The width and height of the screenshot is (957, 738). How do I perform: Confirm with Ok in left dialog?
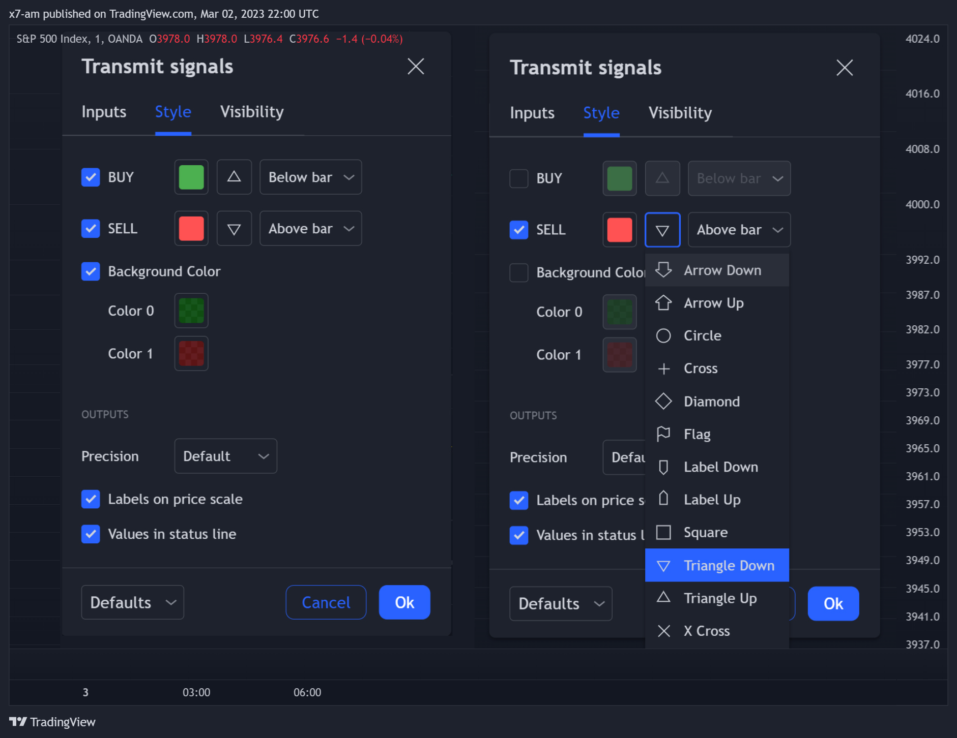(404, 602)
